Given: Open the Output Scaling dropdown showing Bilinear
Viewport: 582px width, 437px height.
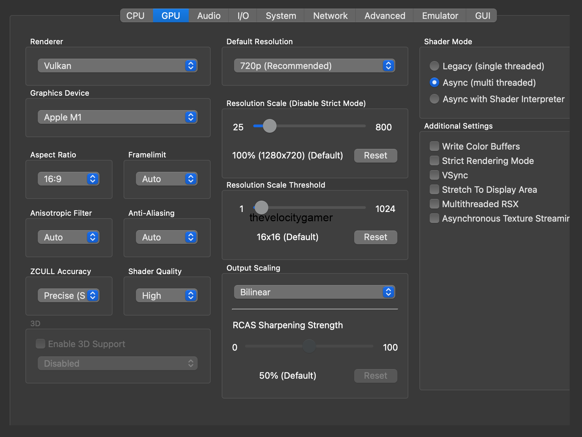Looking at the screenshot, I should click(x=314, y=292).
